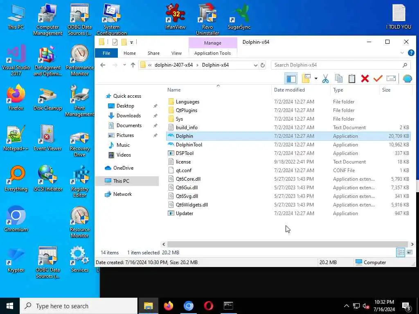This screenshot has height=314, width=419.
Task: Select Notepad++ desktop shortcut
Action: click(x=16, y=138)
